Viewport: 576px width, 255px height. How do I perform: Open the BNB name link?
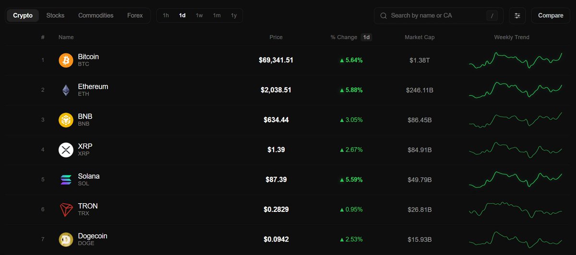(85, 116)
